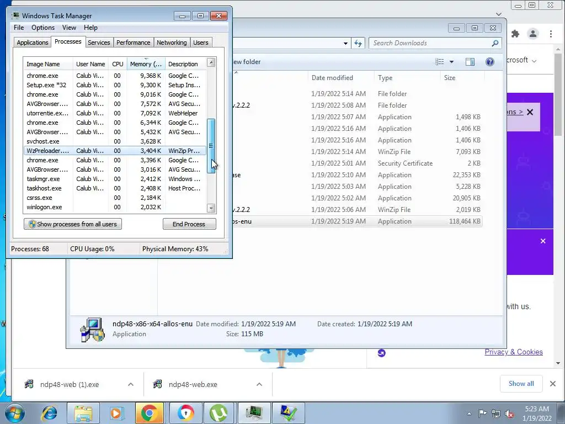The height and width of the screenshot is (424, 565).
Task: Open Action Center flag in system tray
Action: tap(482, 414)
